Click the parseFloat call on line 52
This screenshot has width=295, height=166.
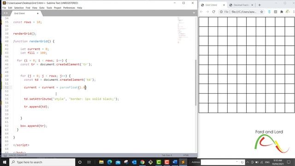coord(73,88)
